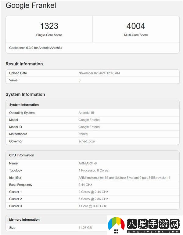Image resolution: width=183 pixels, height=235 pixels.
Task: Select the sched_pixel governor value
Action: (x=87, y=141)
